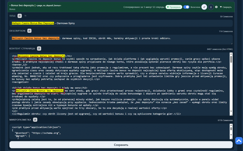Copy the DESCRIPTION field content
The image size is (243, 151).
point(29,31)
